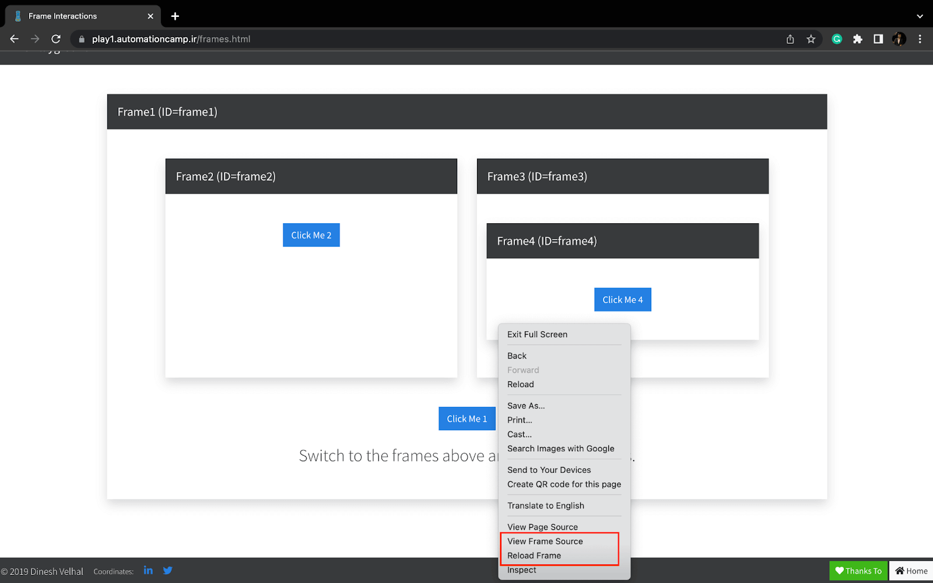The height and width of the screenshot is (583, 933).
Task: Reload the page using the toolbar icon
Action: 56,39
